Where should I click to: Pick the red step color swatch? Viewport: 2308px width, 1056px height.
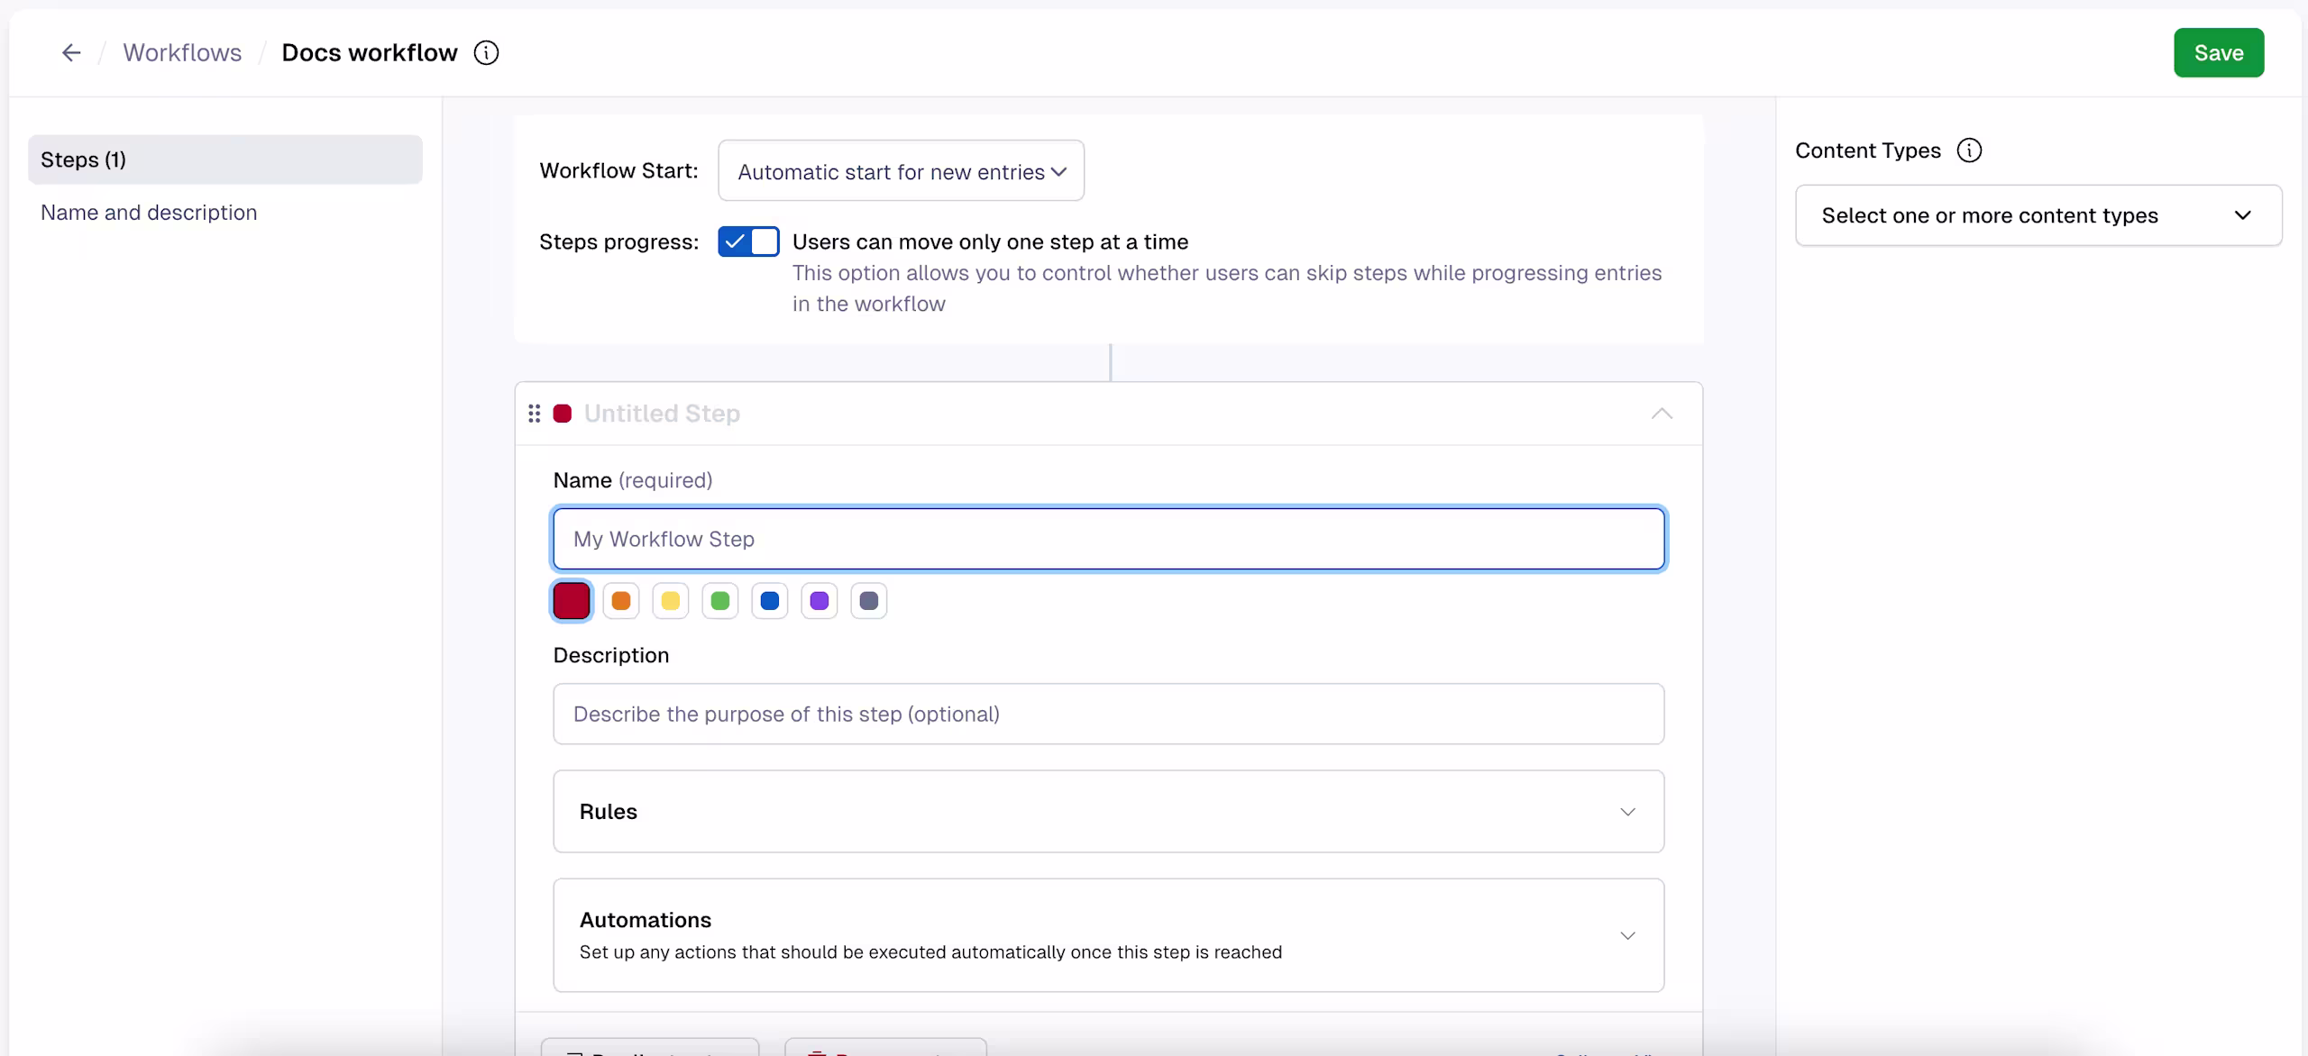pyautogui.click(x=572, y=601)
